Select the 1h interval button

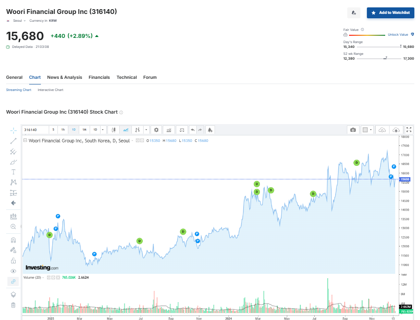(x=63, y=130)
